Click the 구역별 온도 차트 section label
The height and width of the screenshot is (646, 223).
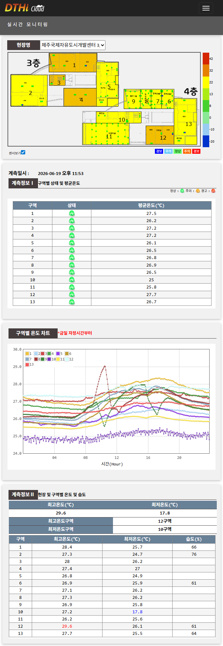coord(33,333)
